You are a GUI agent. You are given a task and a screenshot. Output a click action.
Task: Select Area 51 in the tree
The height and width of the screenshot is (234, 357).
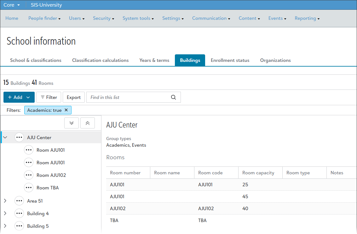pos(35,201)
